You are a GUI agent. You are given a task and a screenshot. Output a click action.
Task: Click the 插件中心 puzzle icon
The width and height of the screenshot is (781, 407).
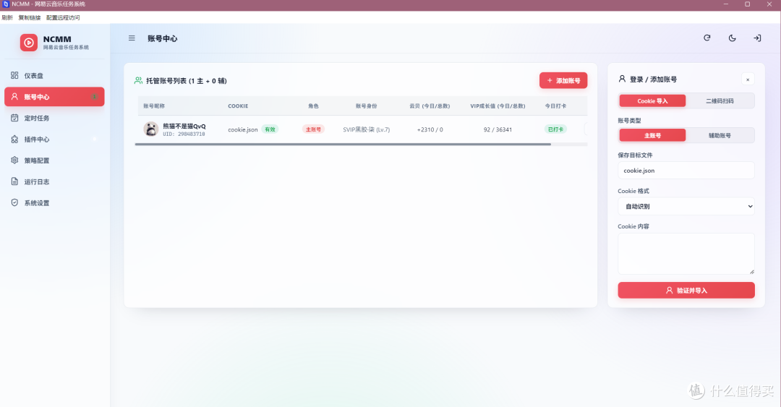coord(14,140)
